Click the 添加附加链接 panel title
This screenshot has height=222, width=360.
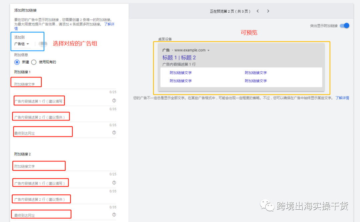click(25, 10)
